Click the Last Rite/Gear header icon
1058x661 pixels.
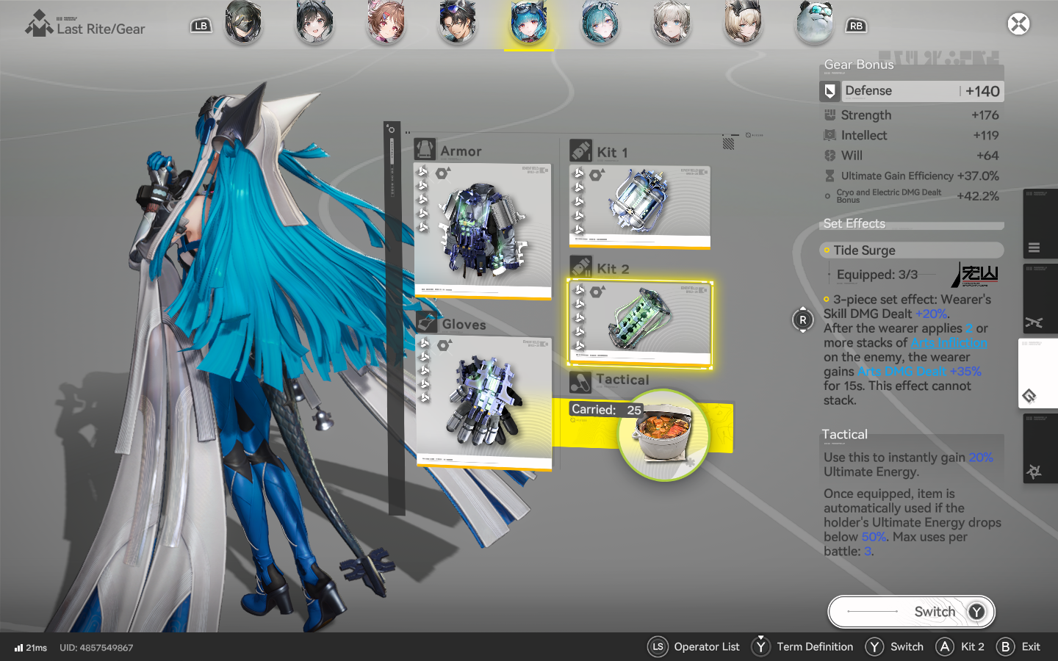(39, 24)
